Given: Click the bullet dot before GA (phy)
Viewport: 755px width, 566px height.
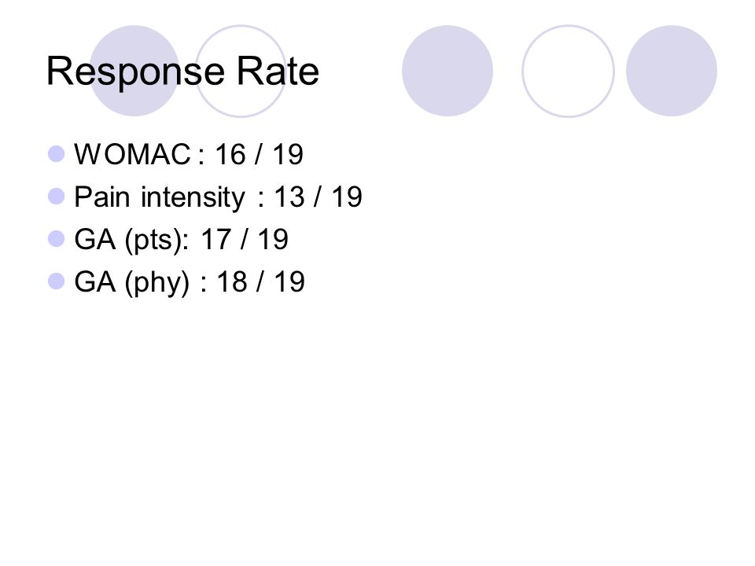Looking at the screenshot, I should [57, 281].
